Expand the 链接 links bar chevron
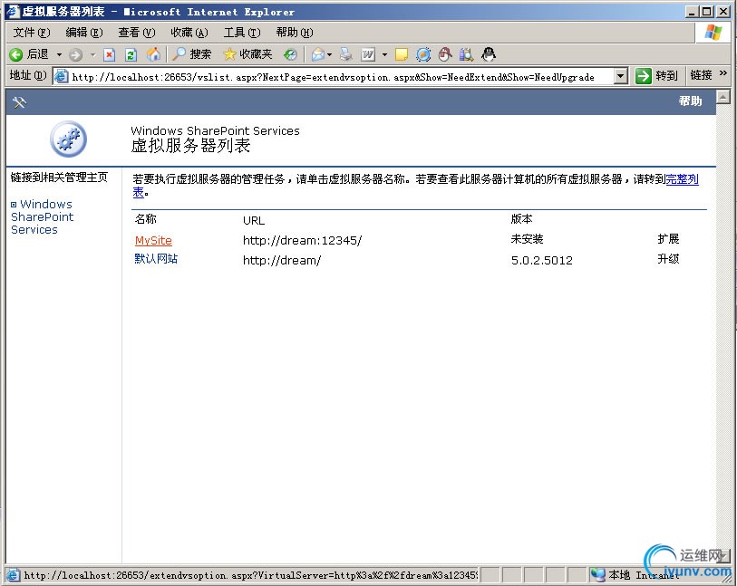Viewport: 737px width, 586px height. [722, 73]
